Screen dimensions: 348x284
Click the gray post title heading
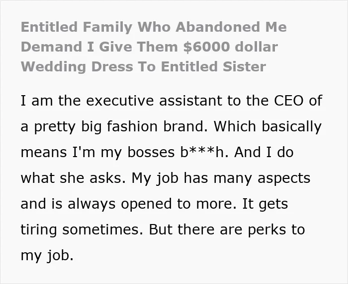tap(154, 47)
